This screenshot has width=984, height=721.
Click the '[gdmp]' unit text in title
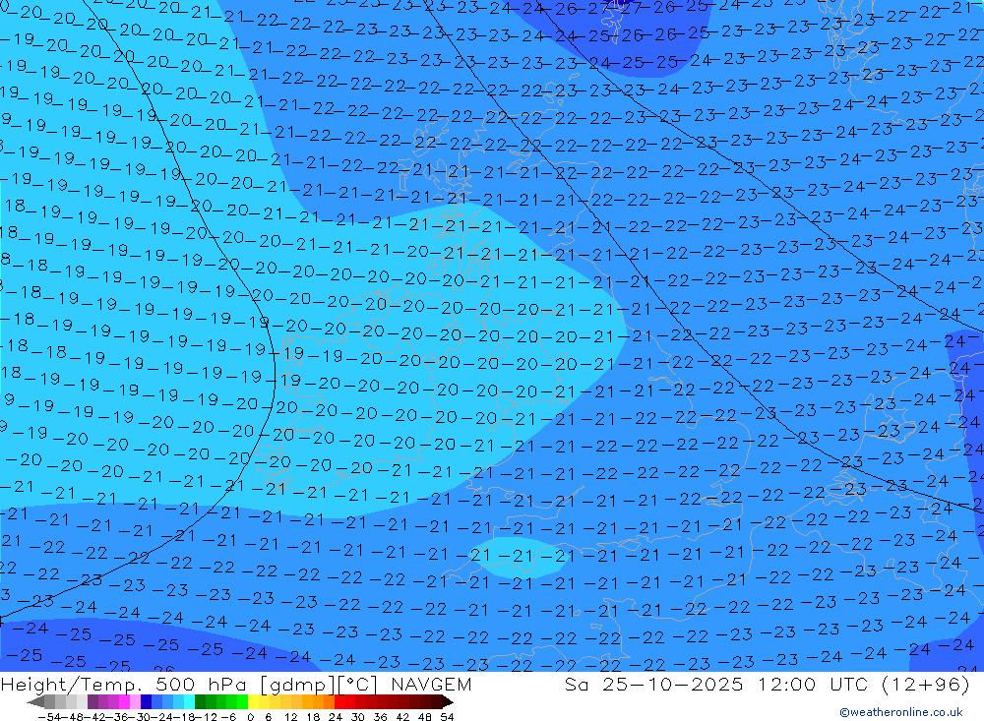point(297,684)
